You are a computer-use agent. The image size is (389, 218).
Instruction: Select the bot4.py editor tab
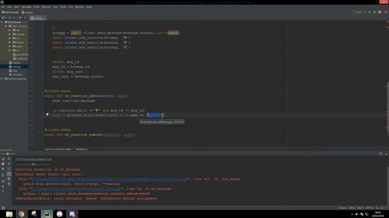pos(37,18)
